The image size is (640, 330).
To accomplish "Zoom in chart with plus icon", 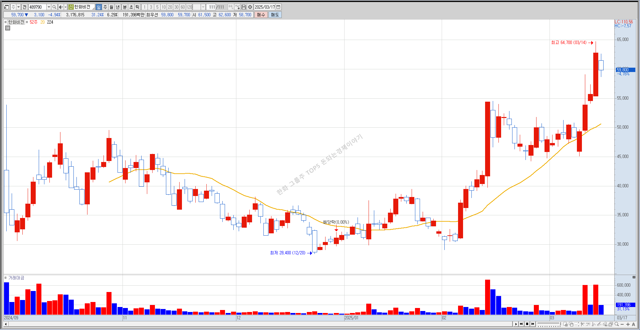I will [x=628, y=324].
